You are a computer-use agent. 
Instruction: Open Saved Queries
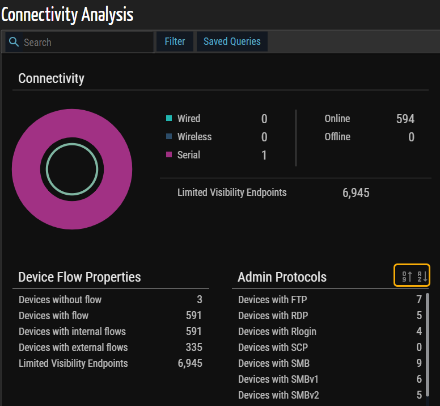[x=232, y=41]
